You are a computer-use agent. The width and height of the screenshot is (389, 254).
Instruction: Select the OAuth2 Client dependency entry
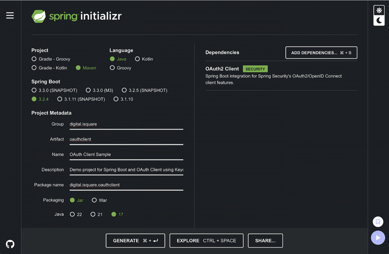222,69
